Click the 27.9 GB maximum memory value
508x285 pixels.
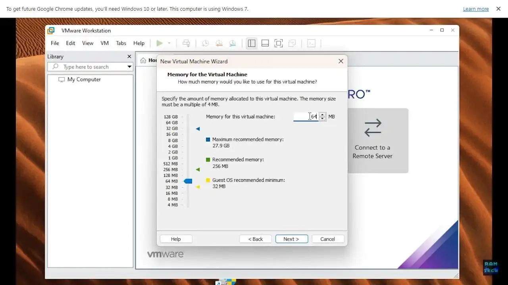pyautogui.click(x=221, y=146)
